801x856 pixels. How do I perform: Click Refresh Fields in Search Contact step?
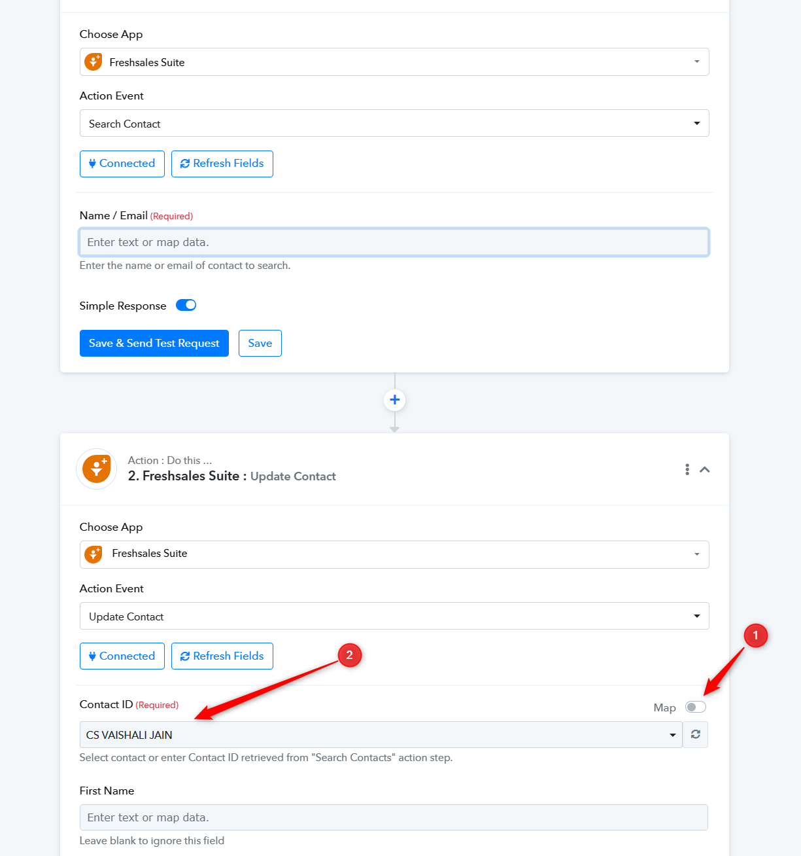pos(222,164)
